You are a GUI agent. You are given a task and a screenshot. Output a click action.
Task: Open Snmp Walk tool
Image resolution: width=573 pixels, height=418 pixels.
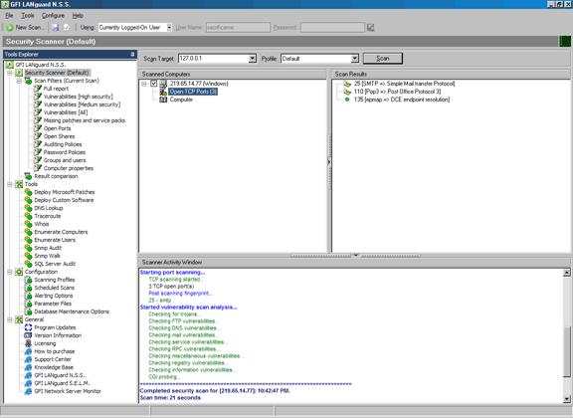(48, 256)
